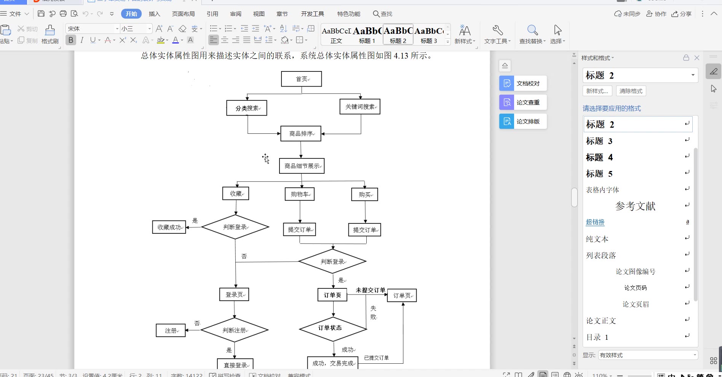Open the 显示 filter dropdown (有效样式)
722x377 pixels.
648,355
